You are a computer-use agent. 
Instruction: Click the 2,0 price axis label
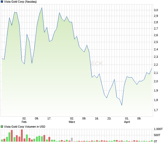point(156,81)
